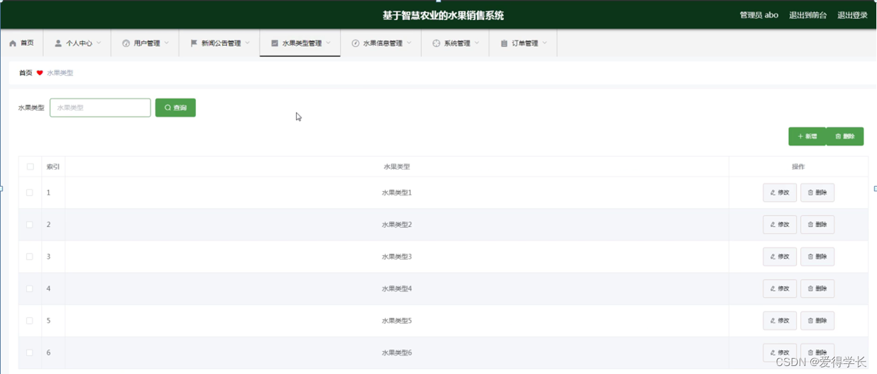
Task: Click the edit pencil icon for 水果类型3
Action: (773, 257)
